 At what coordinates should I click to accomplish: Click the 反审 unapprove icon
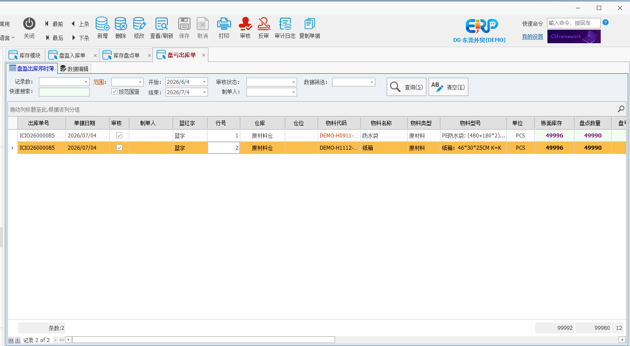(264, 24)
